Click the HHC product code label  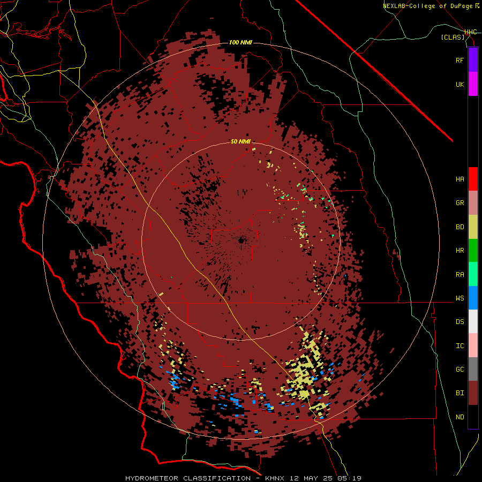471,32
